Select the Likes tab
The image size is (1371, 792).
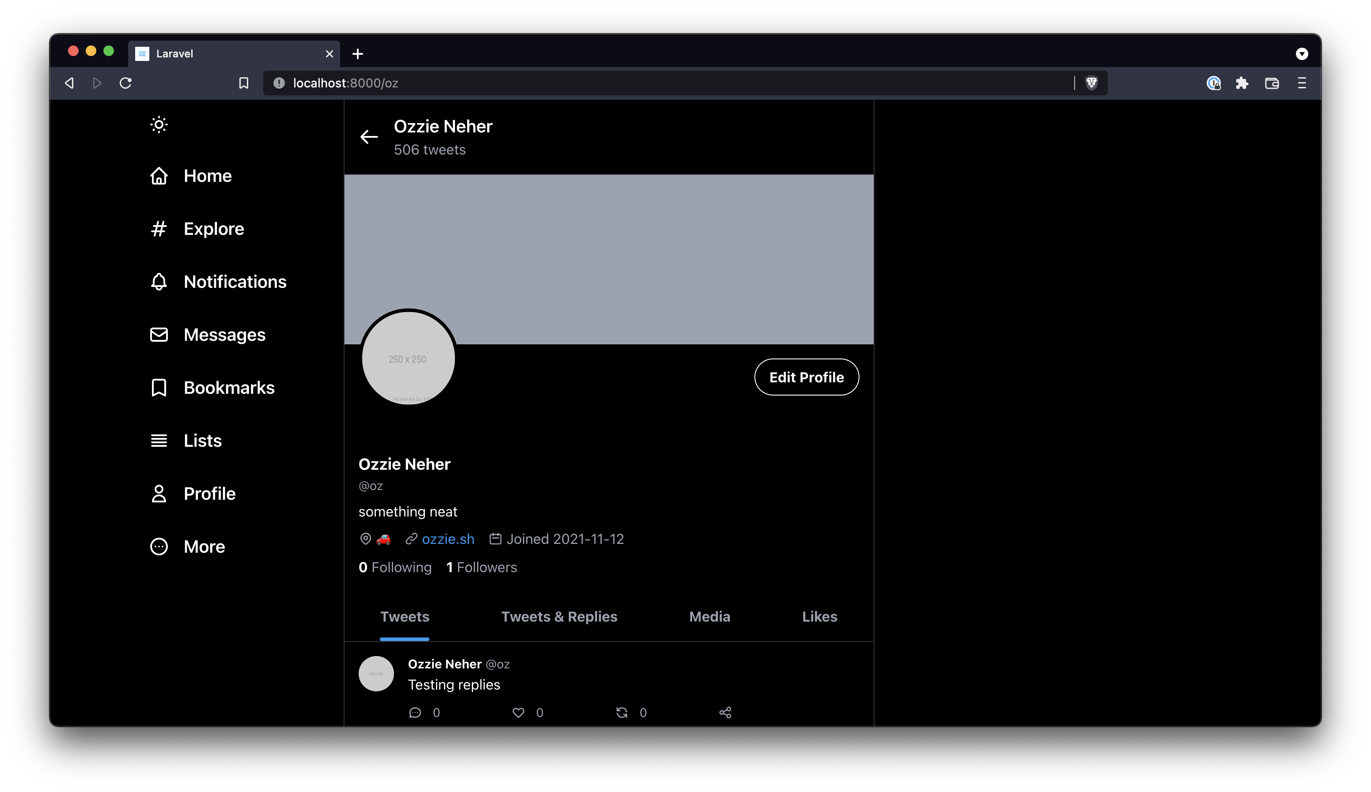pyautogui.click(x=820, y=617)
